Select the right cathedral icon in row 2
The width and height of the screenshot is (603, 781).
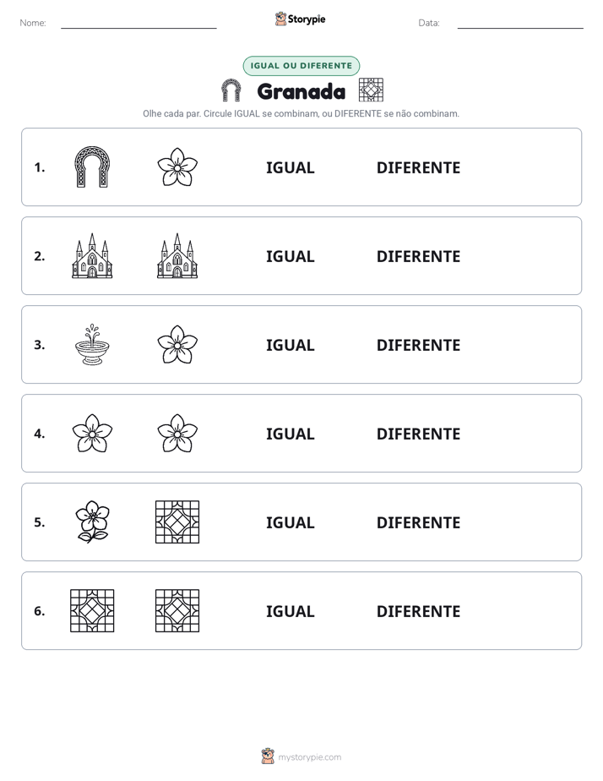[177, 255]
